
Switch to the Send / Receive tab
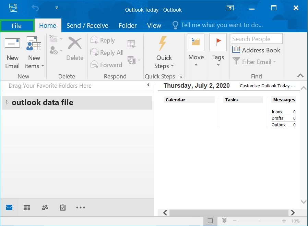[x=87, y=25]
